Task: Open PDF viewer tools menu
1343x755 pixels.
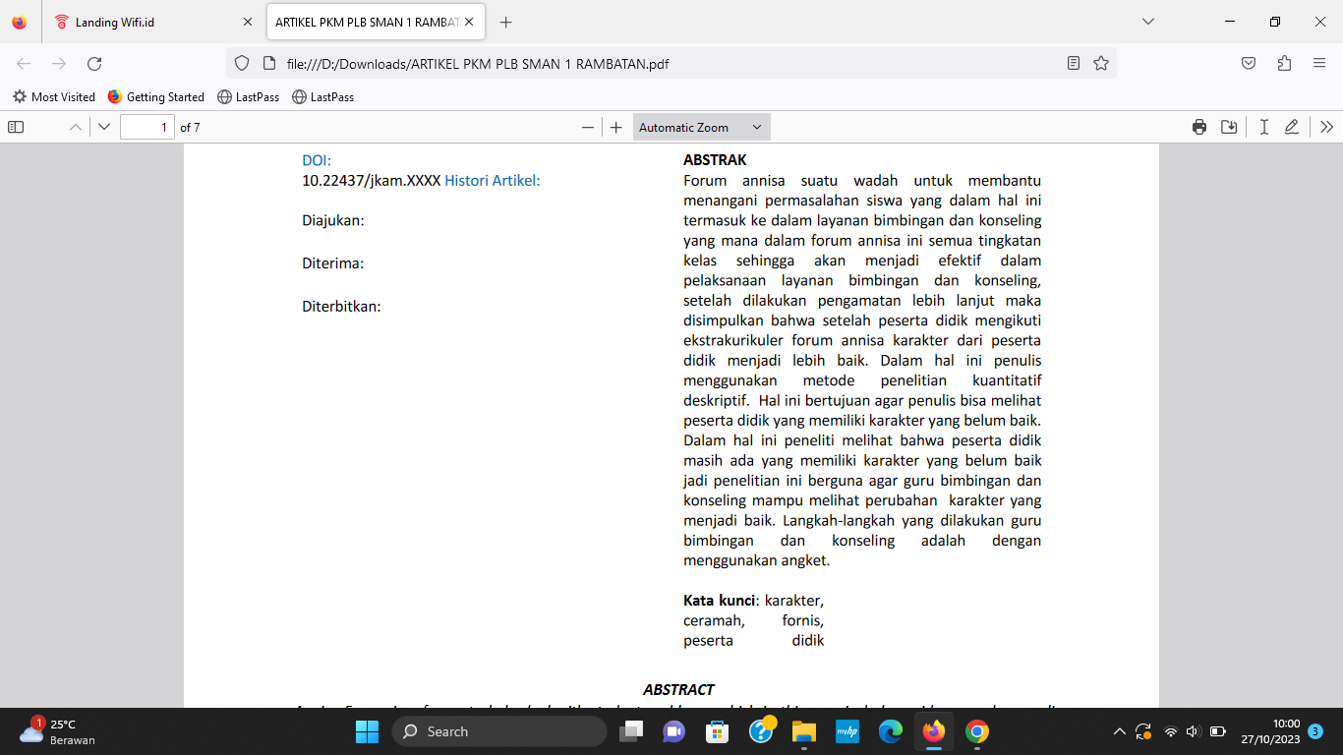Action: 1326,127
